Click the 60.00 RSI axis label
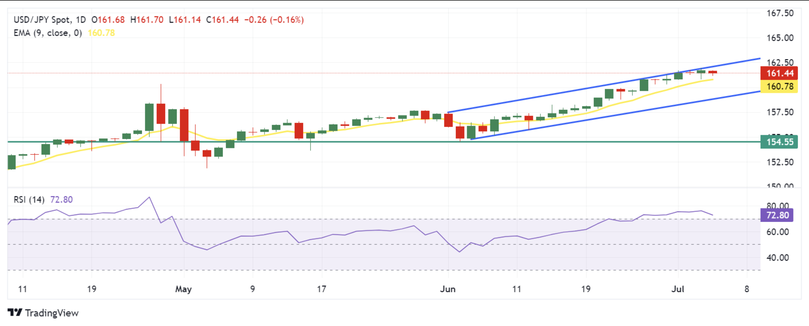Viewport: 809px width, 326px height. (778, 232)
